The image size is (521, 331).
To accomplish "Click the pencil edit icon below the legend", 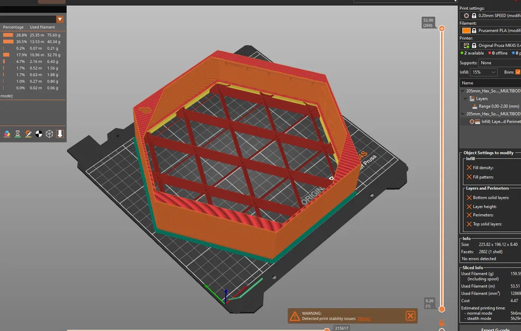I will pos(28,133).
